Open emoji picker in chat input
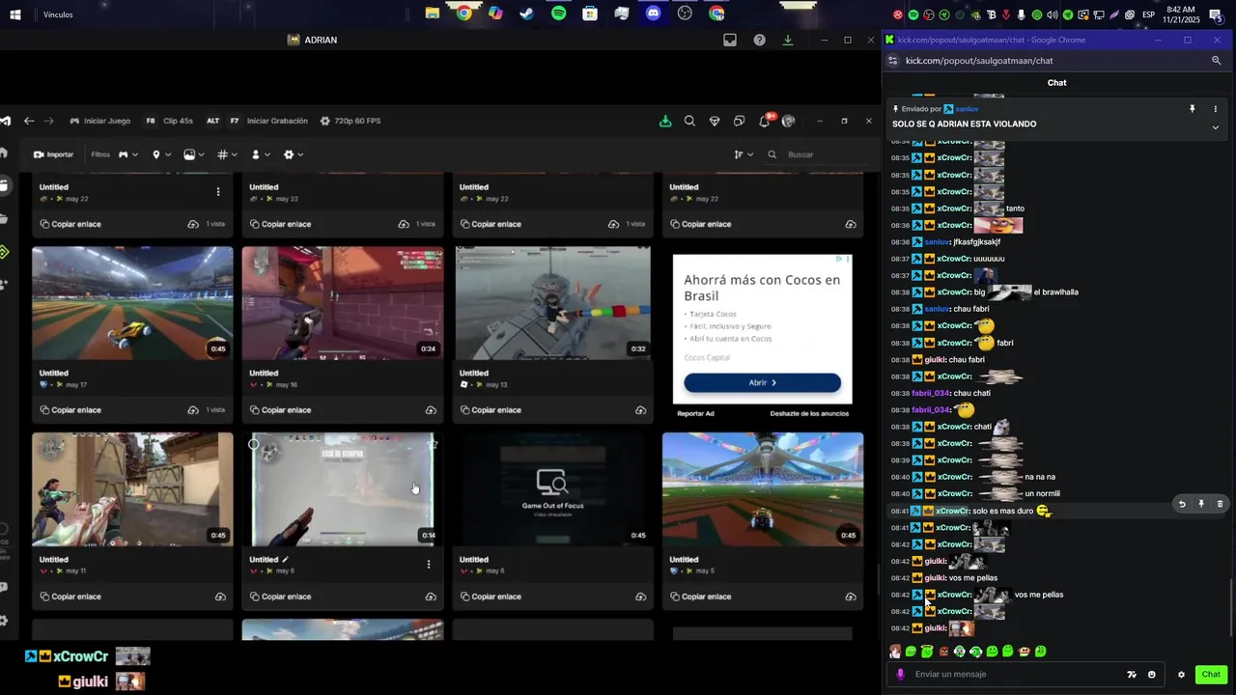The image size is (1236, 695). point(1152,675)
